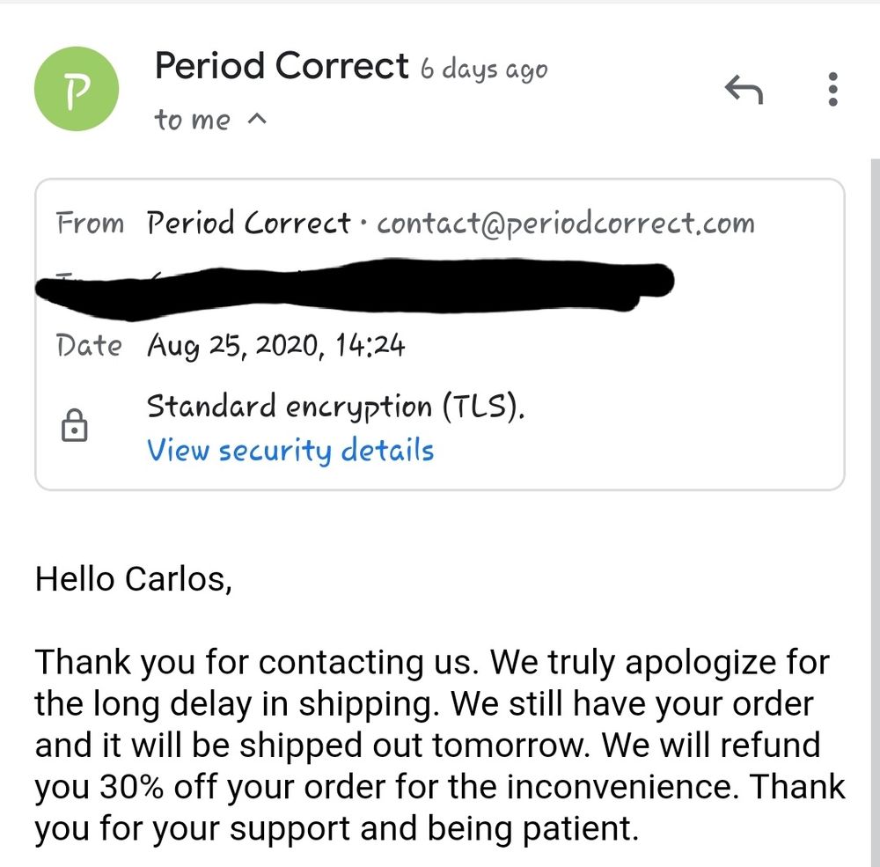This screenshot has width=880, height=867.
Task: Click the Standard encryption (TLS) text
Action: [335, 407]
